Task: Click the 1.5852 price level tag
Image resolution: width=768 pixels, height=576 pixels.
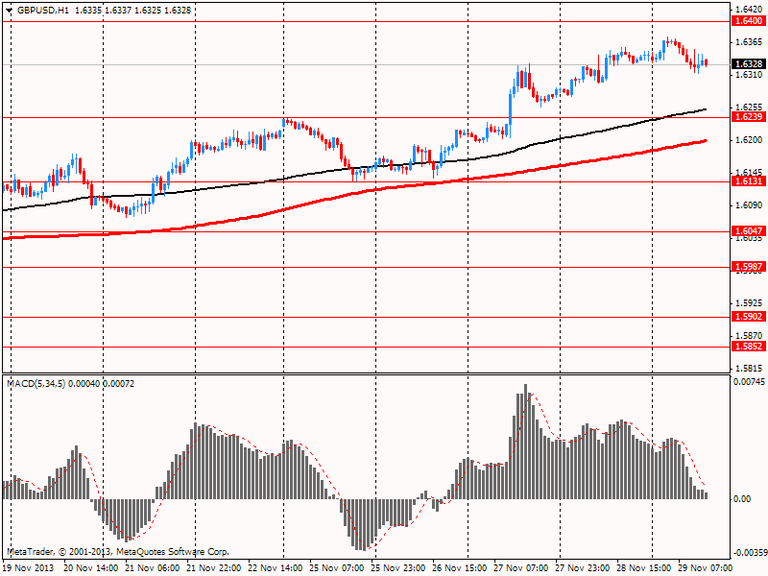Action: 749,347
